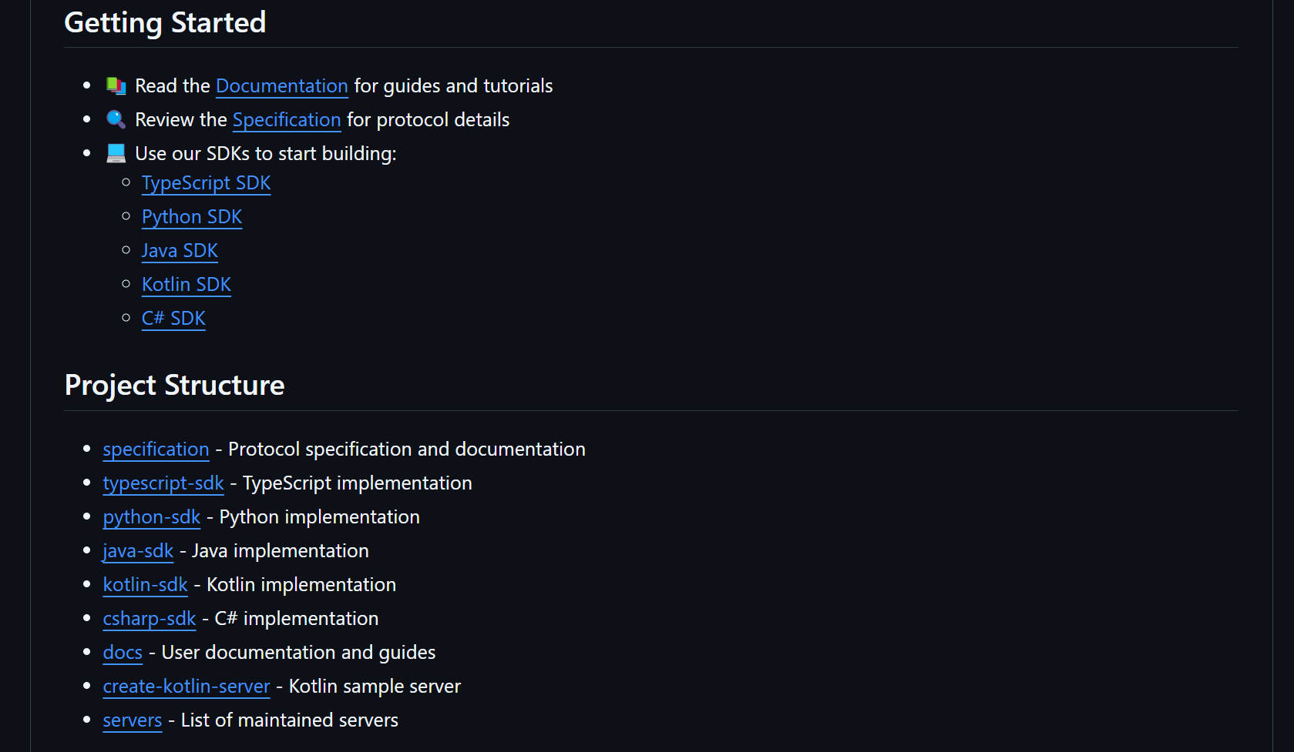Viewport: 1294px width, 752px height.
Task: Open the python-sdk repository link
Action: pyautogui.click(x=152, y=517)
